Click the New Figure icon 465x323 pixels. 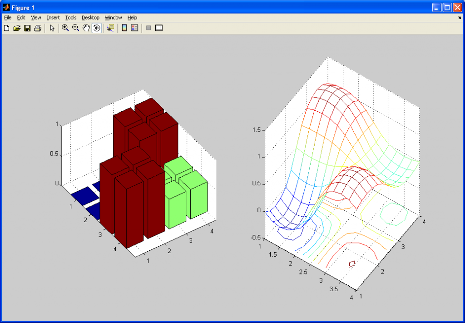point(6,28)
